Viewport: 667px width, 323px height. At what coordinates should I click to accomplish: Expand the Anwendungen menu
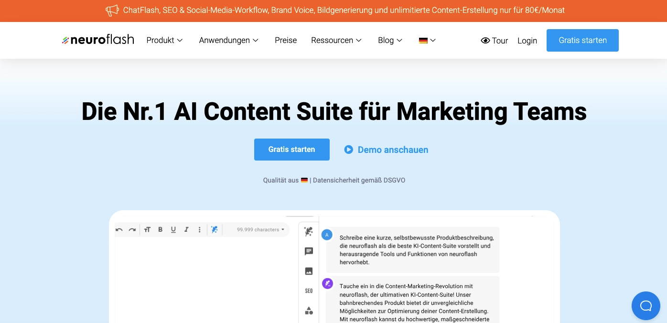tap(229, 41)
